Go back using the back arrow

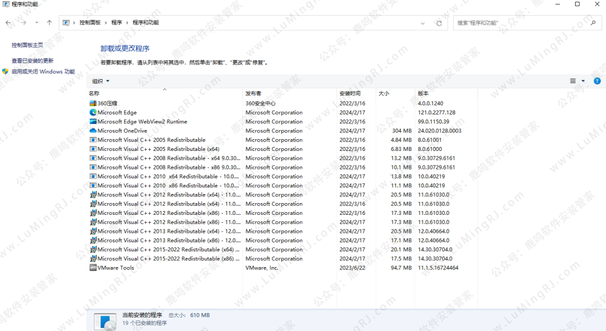8,22
